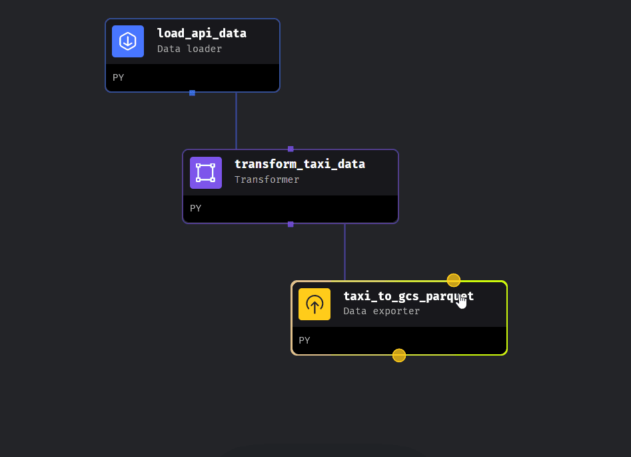The height and width of the screenshot is (457, 631).
Task: Select the edge from load_api_data to transform_taxi_data
Action: (x=236, y=120)
